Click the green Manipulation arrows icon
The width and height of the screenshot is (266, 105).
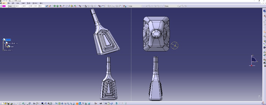click(55, 6)
